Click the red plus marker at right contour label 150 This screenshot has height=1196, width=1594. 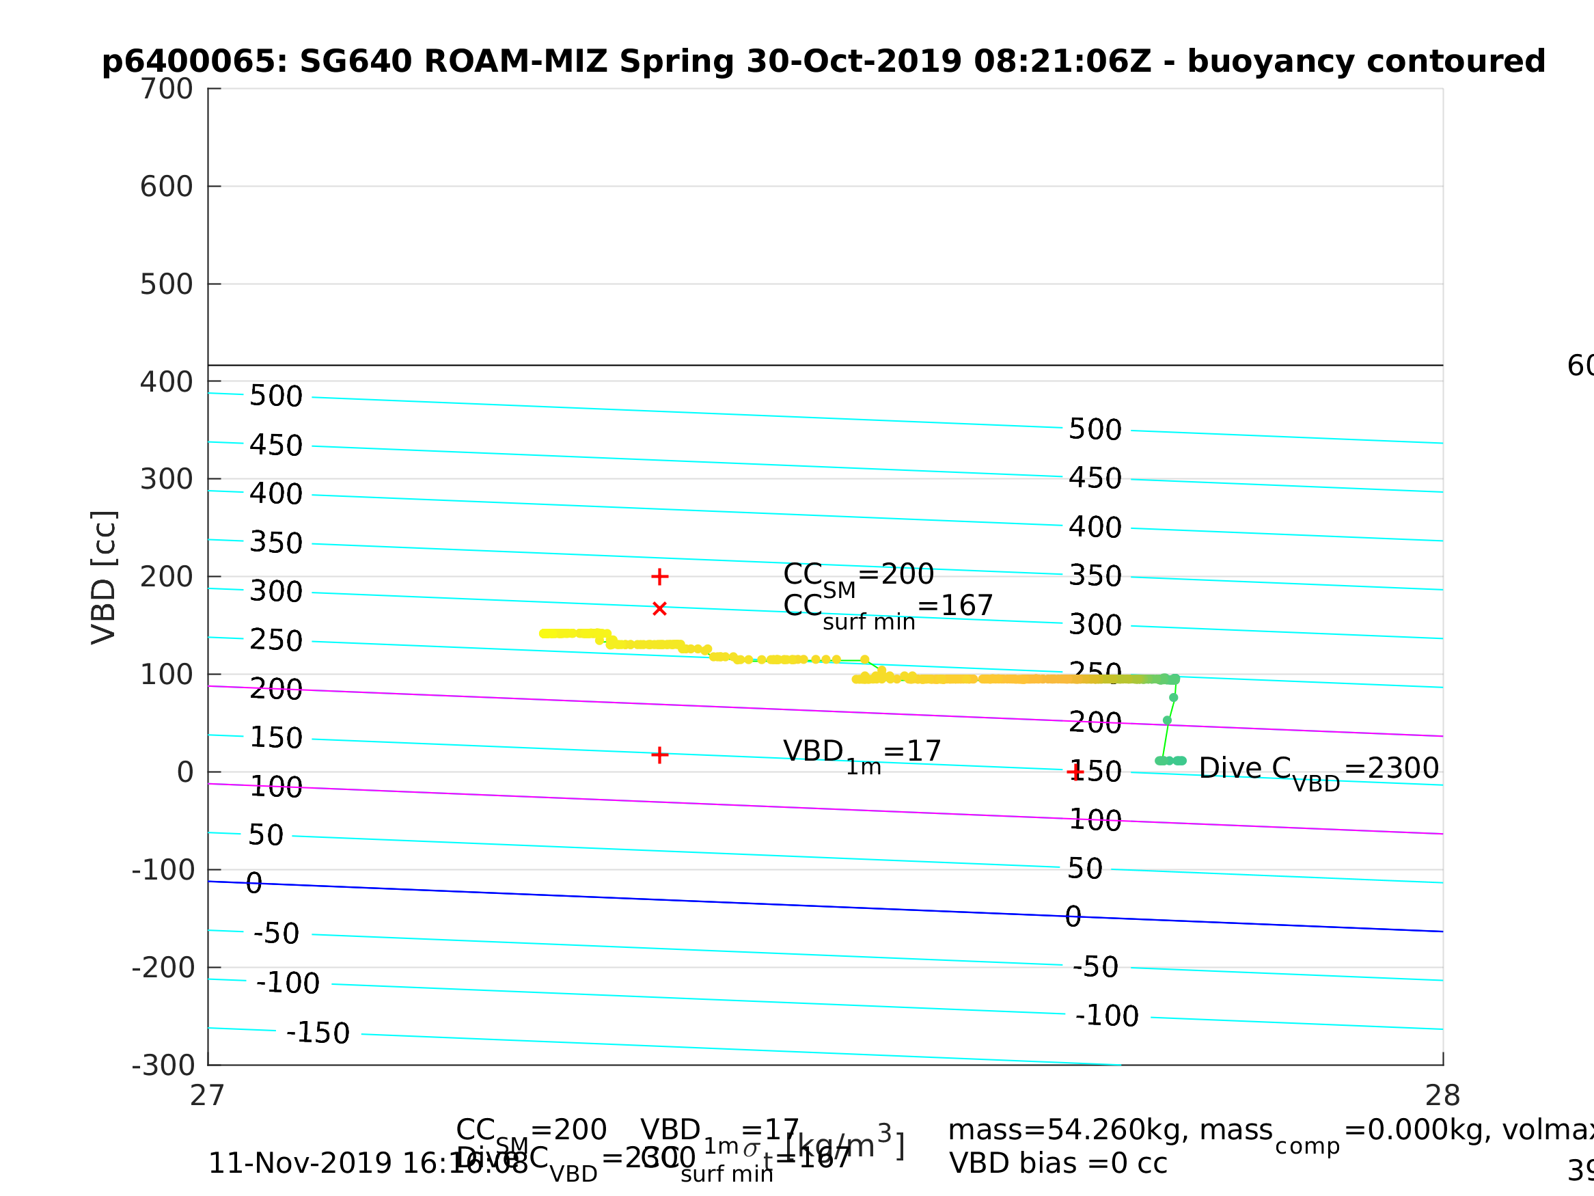tap(1075, 772)
